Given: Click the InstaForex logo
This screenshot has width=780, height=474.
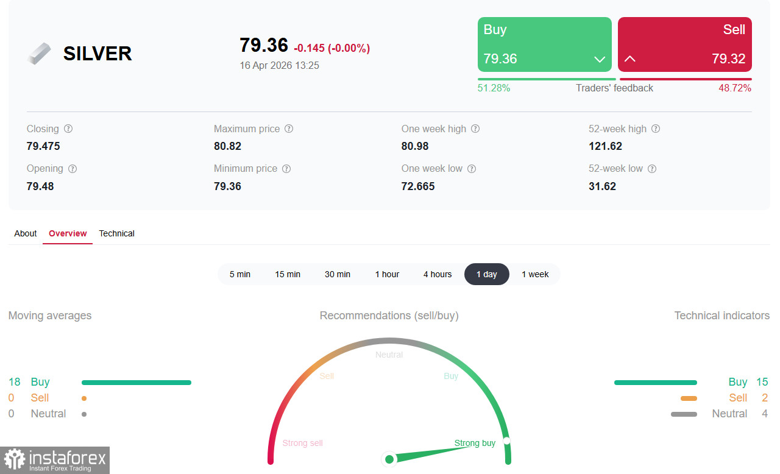Looking at the screenshot, I should 55,460.
